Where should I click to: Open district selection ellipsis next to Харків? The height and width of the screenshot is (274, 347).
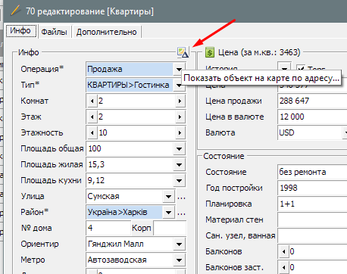(181, 213)
